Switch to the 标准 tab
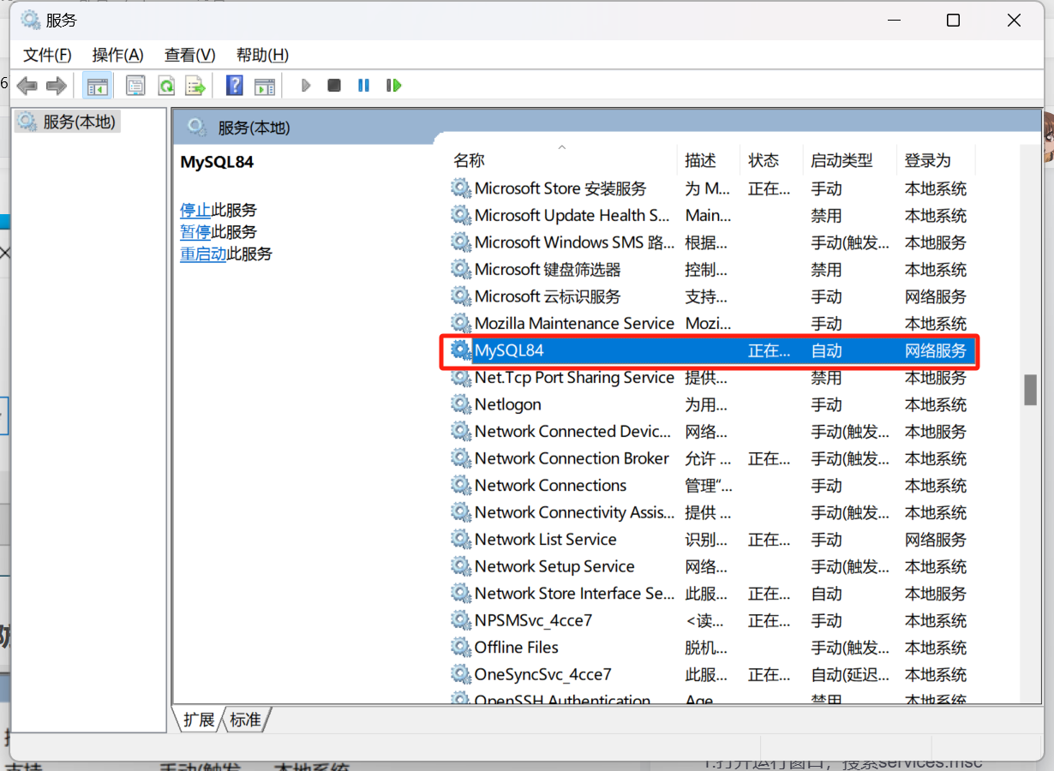The height and width of the screenshot is (771, 1054). [246, 720]
